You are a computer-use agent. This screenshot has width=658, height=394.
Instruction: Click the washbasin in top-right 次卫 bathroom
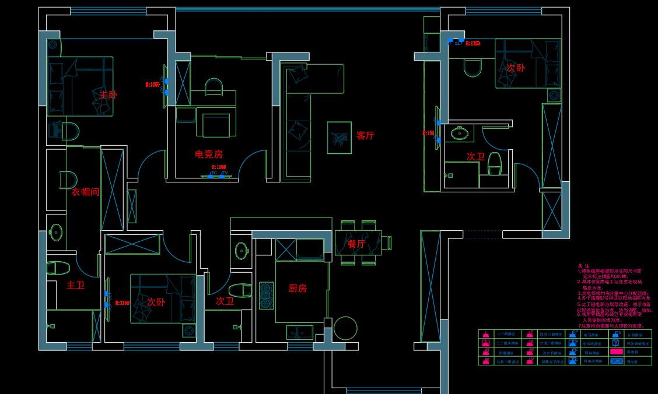tap(459, 133)
